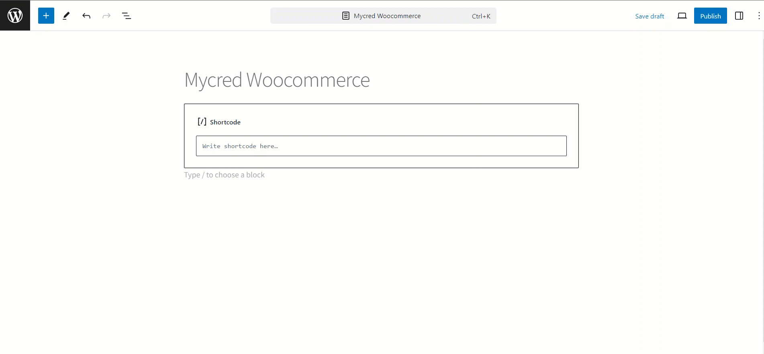Click the Ctrl+K shortcut hint
The image size is (764, 354).
click(481, 16)
